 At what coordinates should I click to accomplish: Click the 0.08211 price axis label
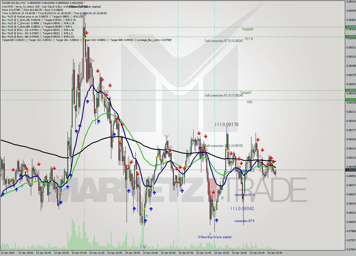351,112
